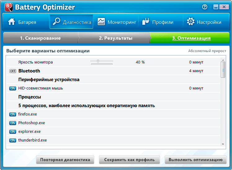
Task: Toggle the firefox.exe ON switch
Action: point(13,115)
